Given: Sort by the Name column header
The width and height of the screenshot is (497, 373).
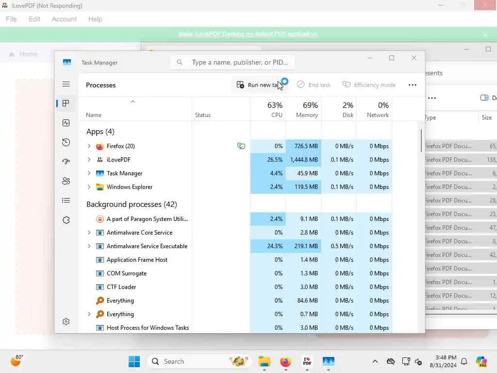Looking at the screenshot, I should tap(135, 109).
